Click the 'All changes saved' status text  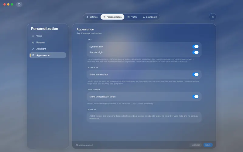84,145
